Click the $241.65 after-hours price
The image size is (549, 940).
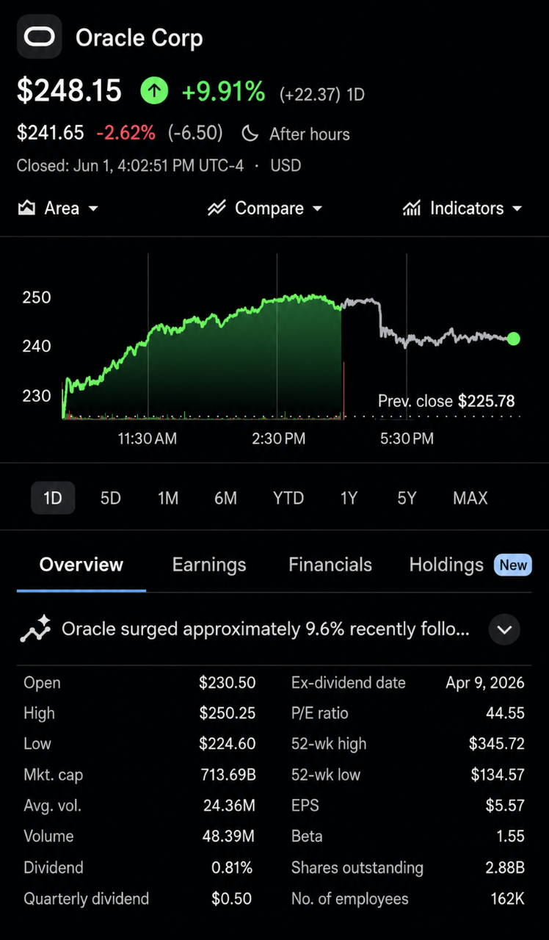(x=50, y=133)
